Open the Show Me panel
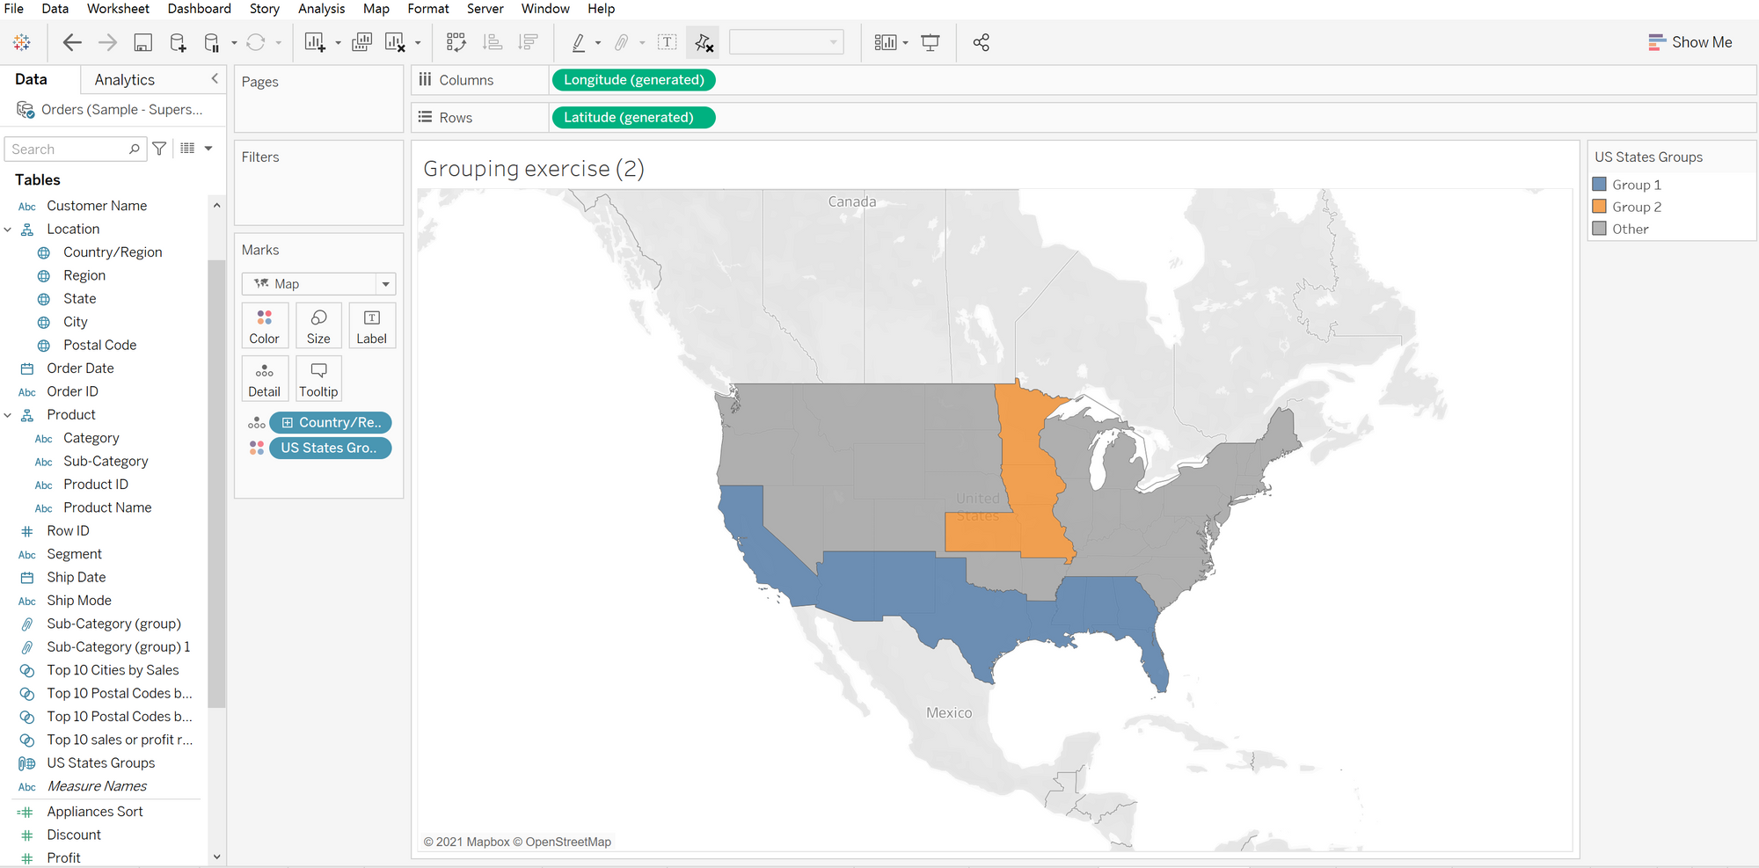Viewport: 1759px width, 868px height. [1690, 42]
